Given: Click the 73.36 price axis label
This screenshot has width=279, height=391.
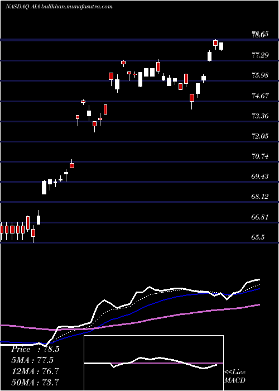Looking at the screenshot, I should [260, 116].
